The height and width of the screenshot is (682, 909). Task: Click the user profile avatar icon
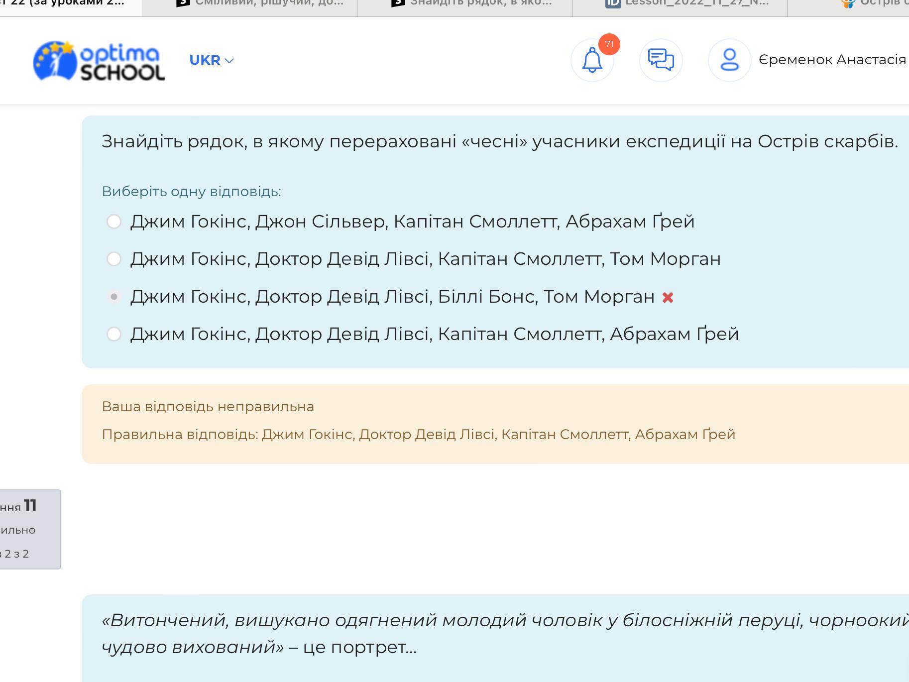pos(729,60)
